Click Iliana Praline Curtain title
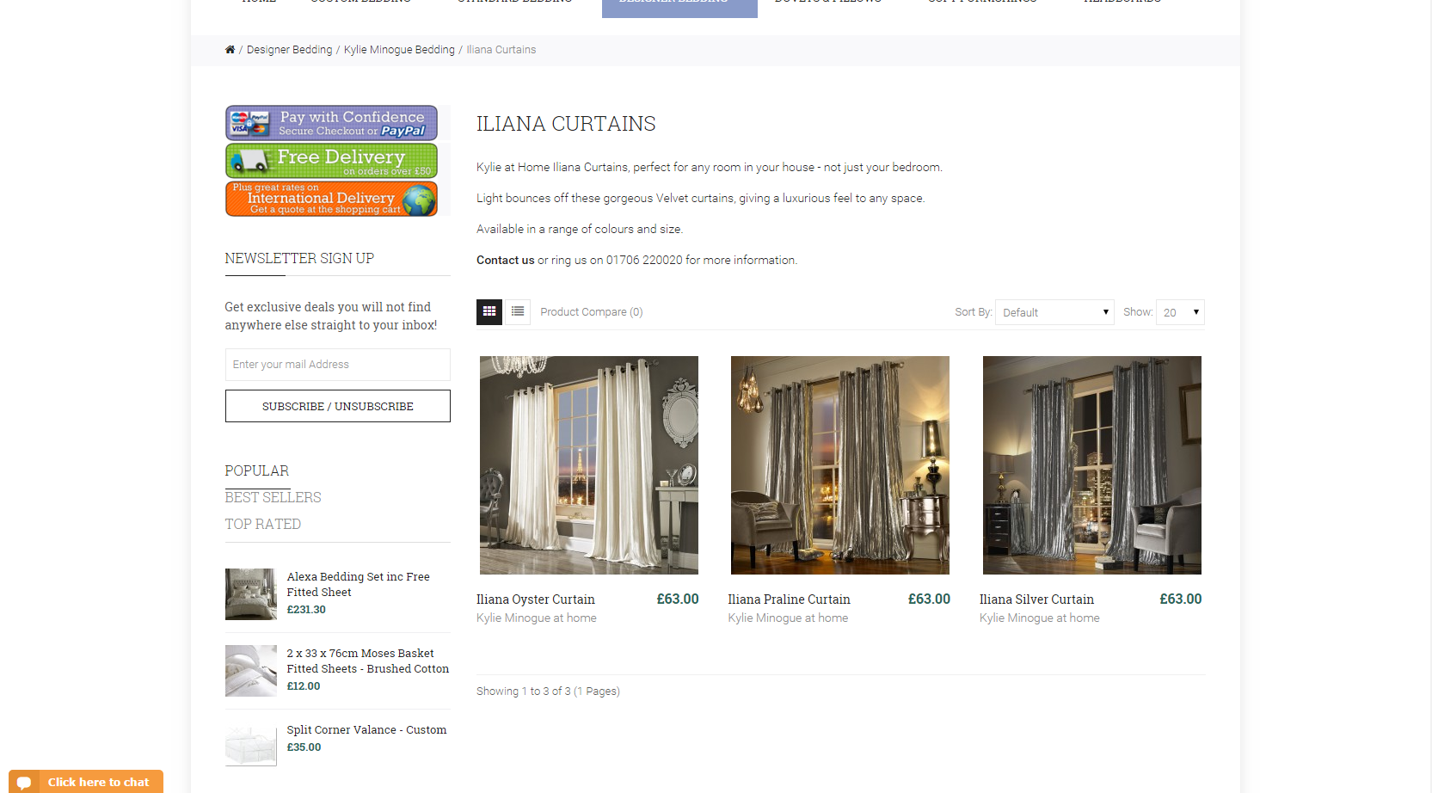 pos(789,599)
